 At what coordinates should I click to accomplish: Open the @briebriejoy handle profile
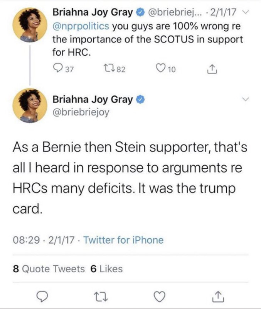(81, 112)
